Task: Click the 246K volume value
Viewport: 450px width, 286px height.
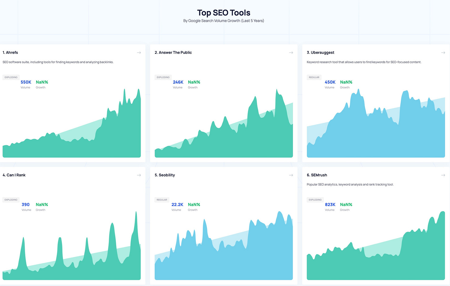Action: 178,82
